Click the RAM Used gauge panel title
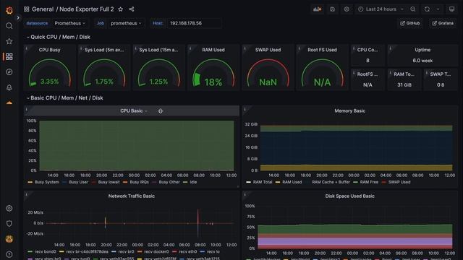This screenshot has height=260, width=463. click(213, 50)
